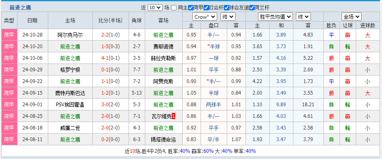The height and width of the screenshot is (159, 382).
Task: Select the date 24-10-20
Action: click(32, 46)
